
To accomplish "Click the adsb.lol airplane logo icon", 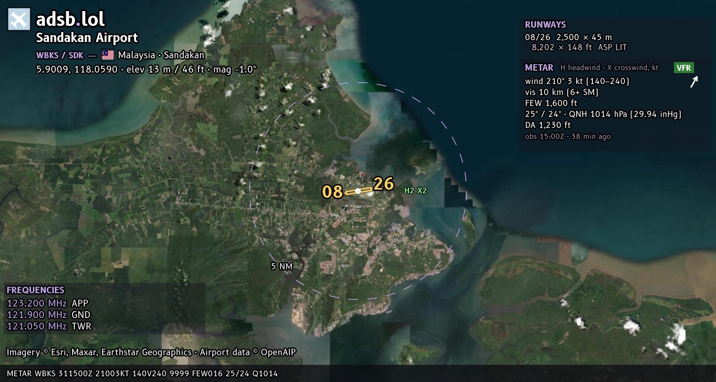I will (x=19, y=20).
